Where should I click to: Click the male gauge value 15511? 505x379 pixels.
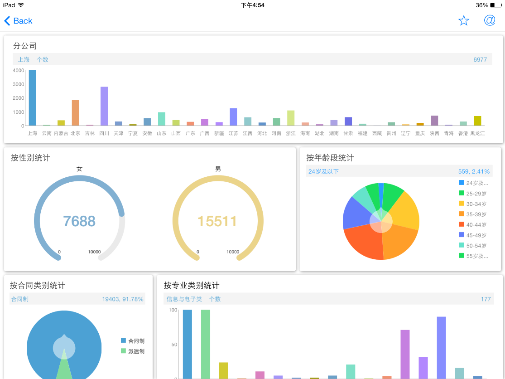point(217,221)
